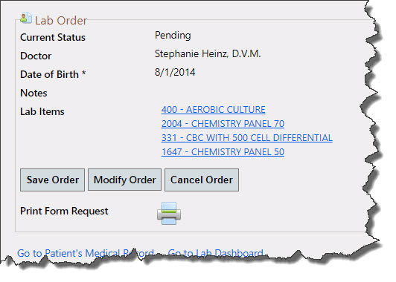Click the Modify Order button
Image resolution: width=396 pixels, height=282 pixels.
124,180
